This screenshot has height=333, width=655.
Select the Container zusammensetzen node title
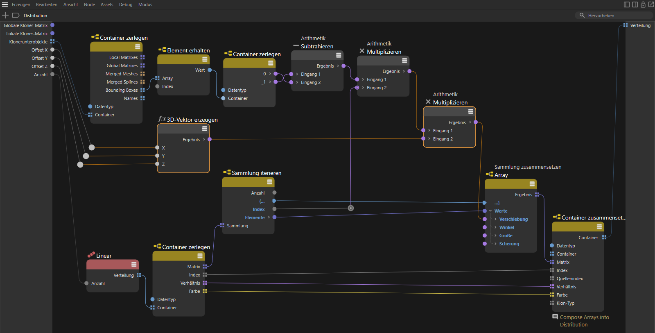point(592,217)
